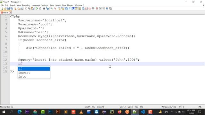The width and height of the screenshot is (205, 115).
Task: Toggle the Indent Guide toolbar icon
Action: 73,9
